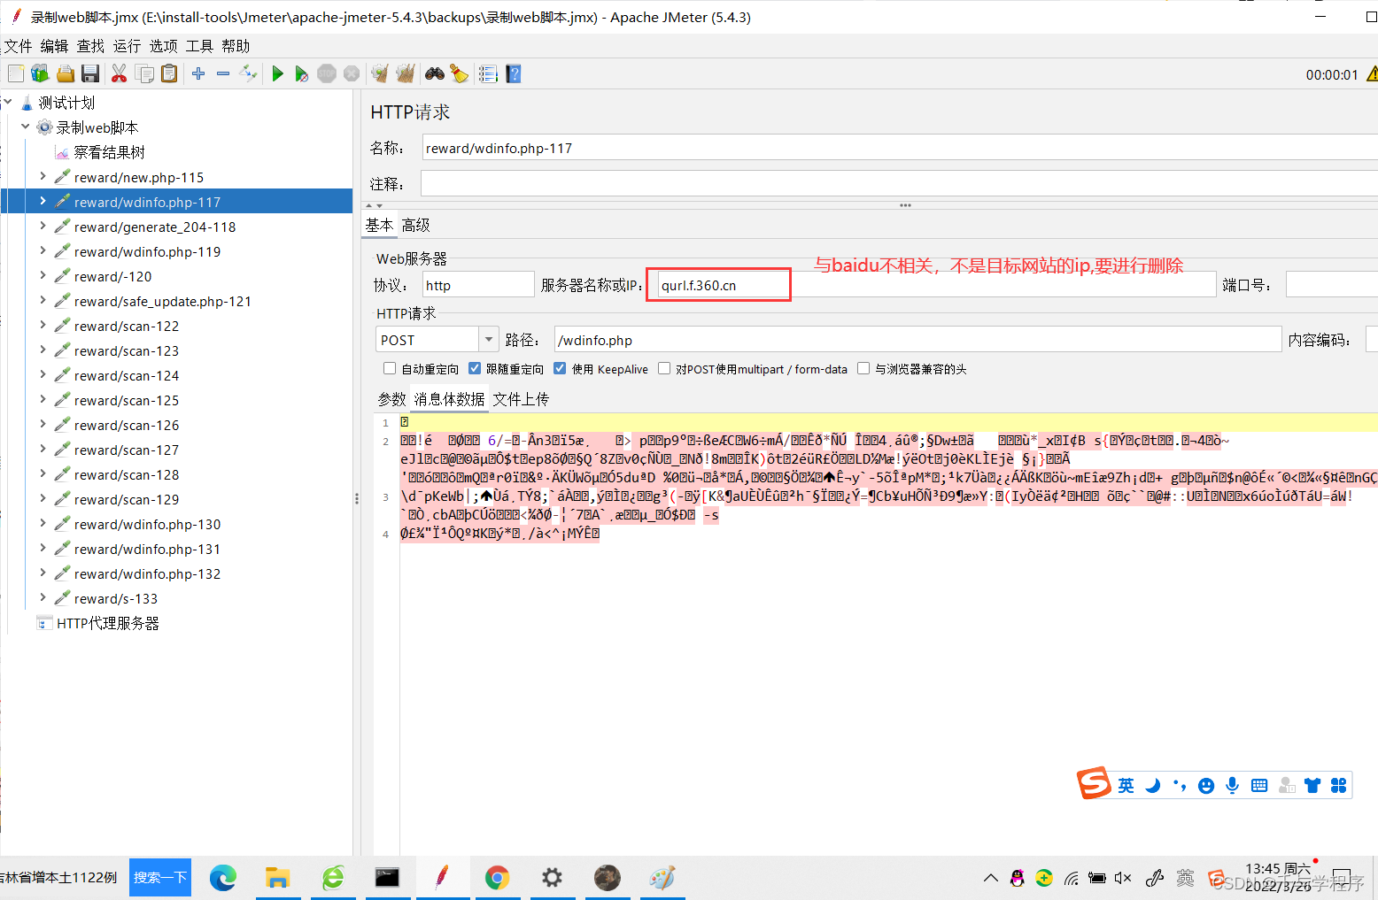
Task: Expand reward/new.php-115 tree node
Action: click(x=43, y=176)
